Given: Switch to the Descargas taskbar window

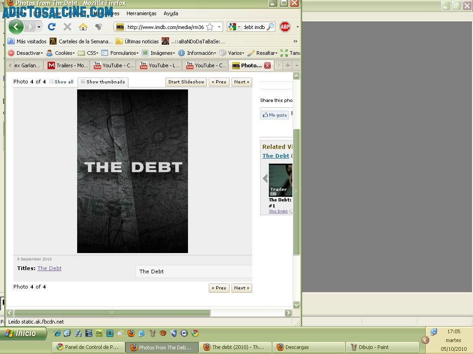Looking at the screenshot, I should [309, 347].
